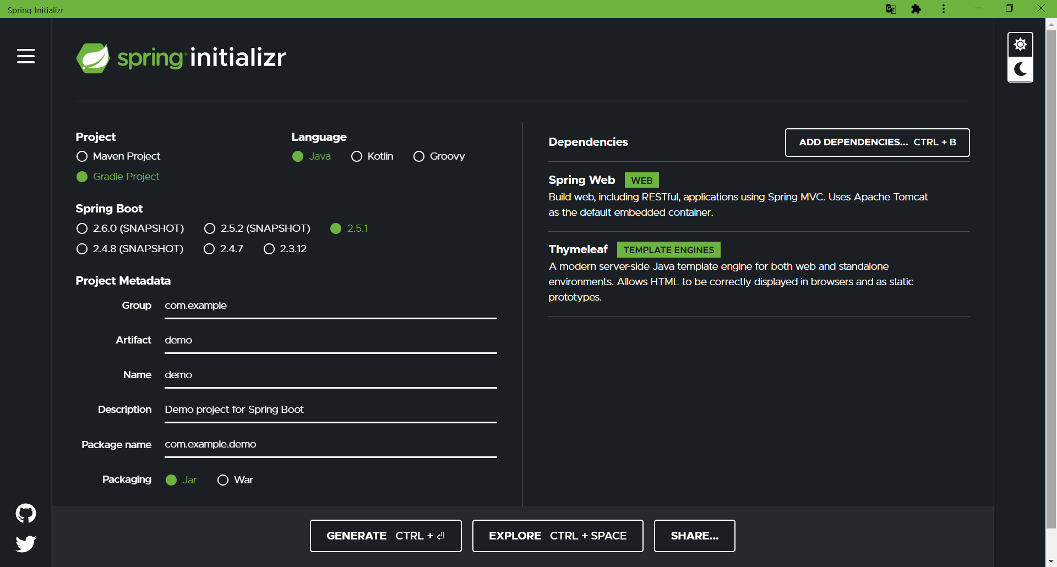Select Spring Boot 2.4.7
The image size is (1057, 567).
pos(224,249)
